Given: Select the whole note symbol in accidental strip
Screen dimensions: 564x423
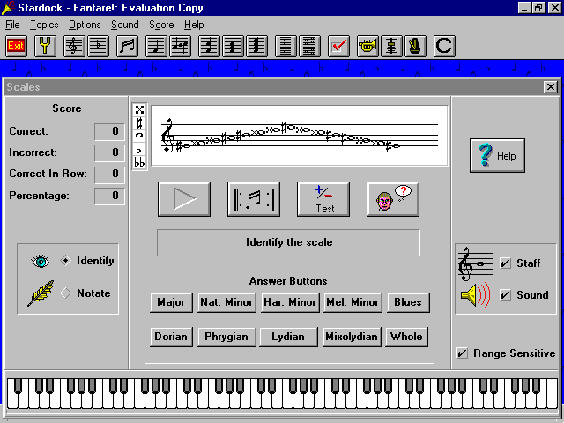Looking at the screenshot, I should click(139, 136).
